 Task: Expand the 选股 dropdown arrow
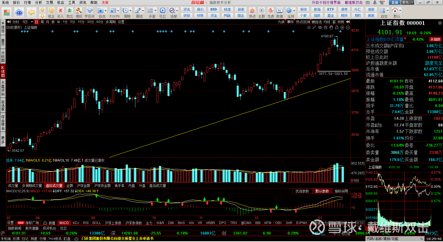[177, 11]
